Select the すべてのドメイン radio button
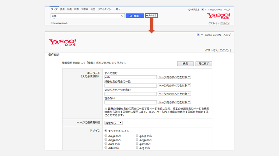 pos(106,131)
